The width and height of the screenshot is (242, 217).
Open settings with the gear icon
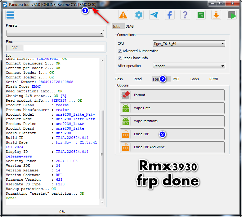139,15
